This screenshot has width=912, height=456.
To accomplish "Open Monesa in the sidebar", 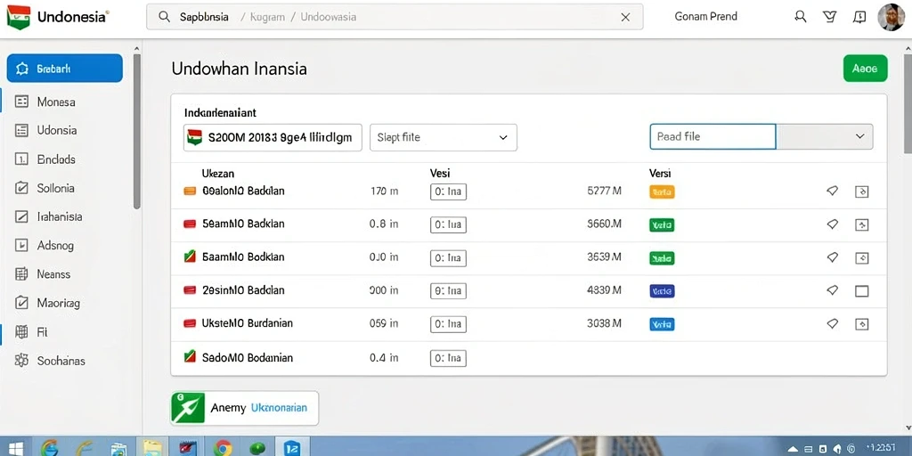I will point(56,102).
